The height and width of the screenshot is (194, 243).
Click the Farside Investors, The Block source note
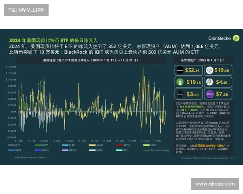(x=31, y=158)
